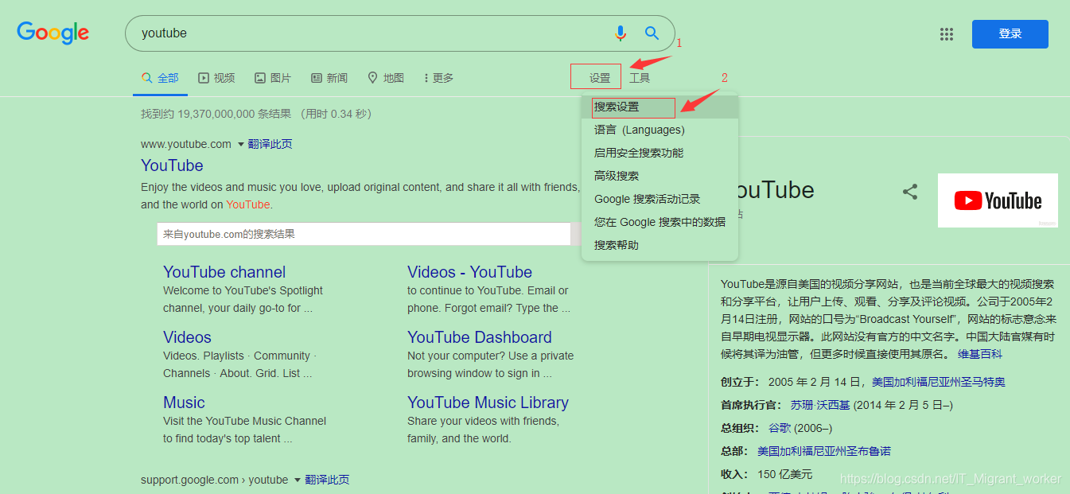Switch to the 地图 tab
Viewport: 1070px width, 494px height.
click(386, 78)
